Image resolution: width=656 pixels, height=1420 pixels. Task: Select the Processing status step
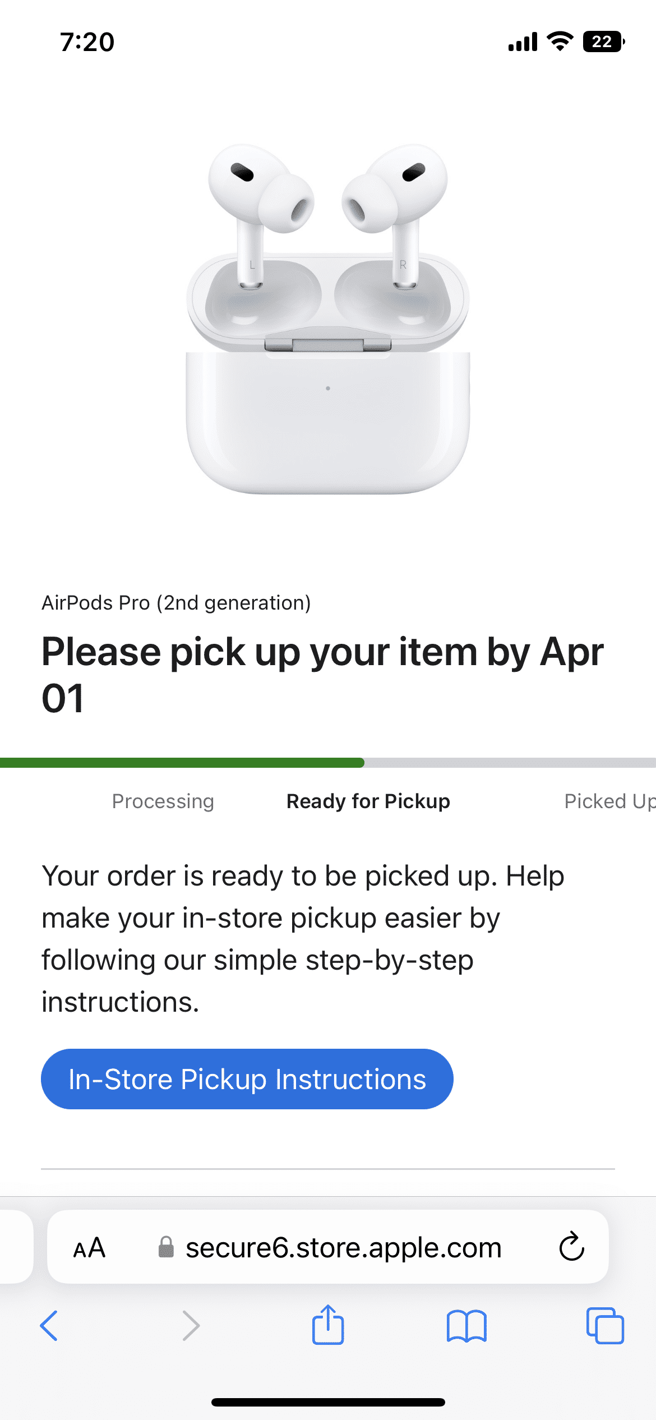[163, 801]
